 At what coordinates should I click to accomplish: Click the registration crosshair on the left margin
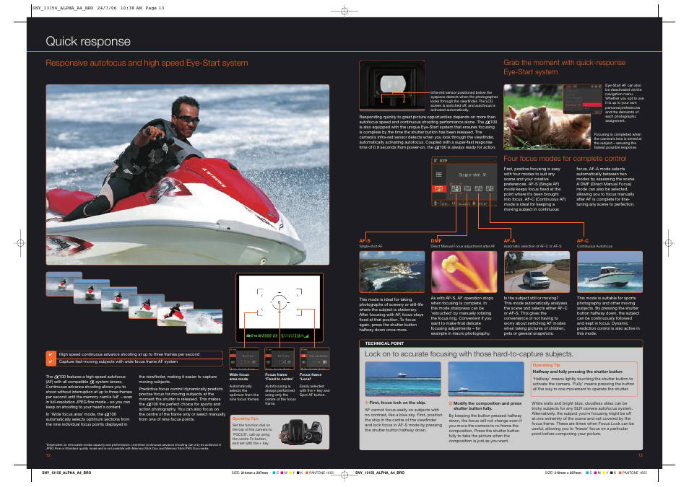20,243
